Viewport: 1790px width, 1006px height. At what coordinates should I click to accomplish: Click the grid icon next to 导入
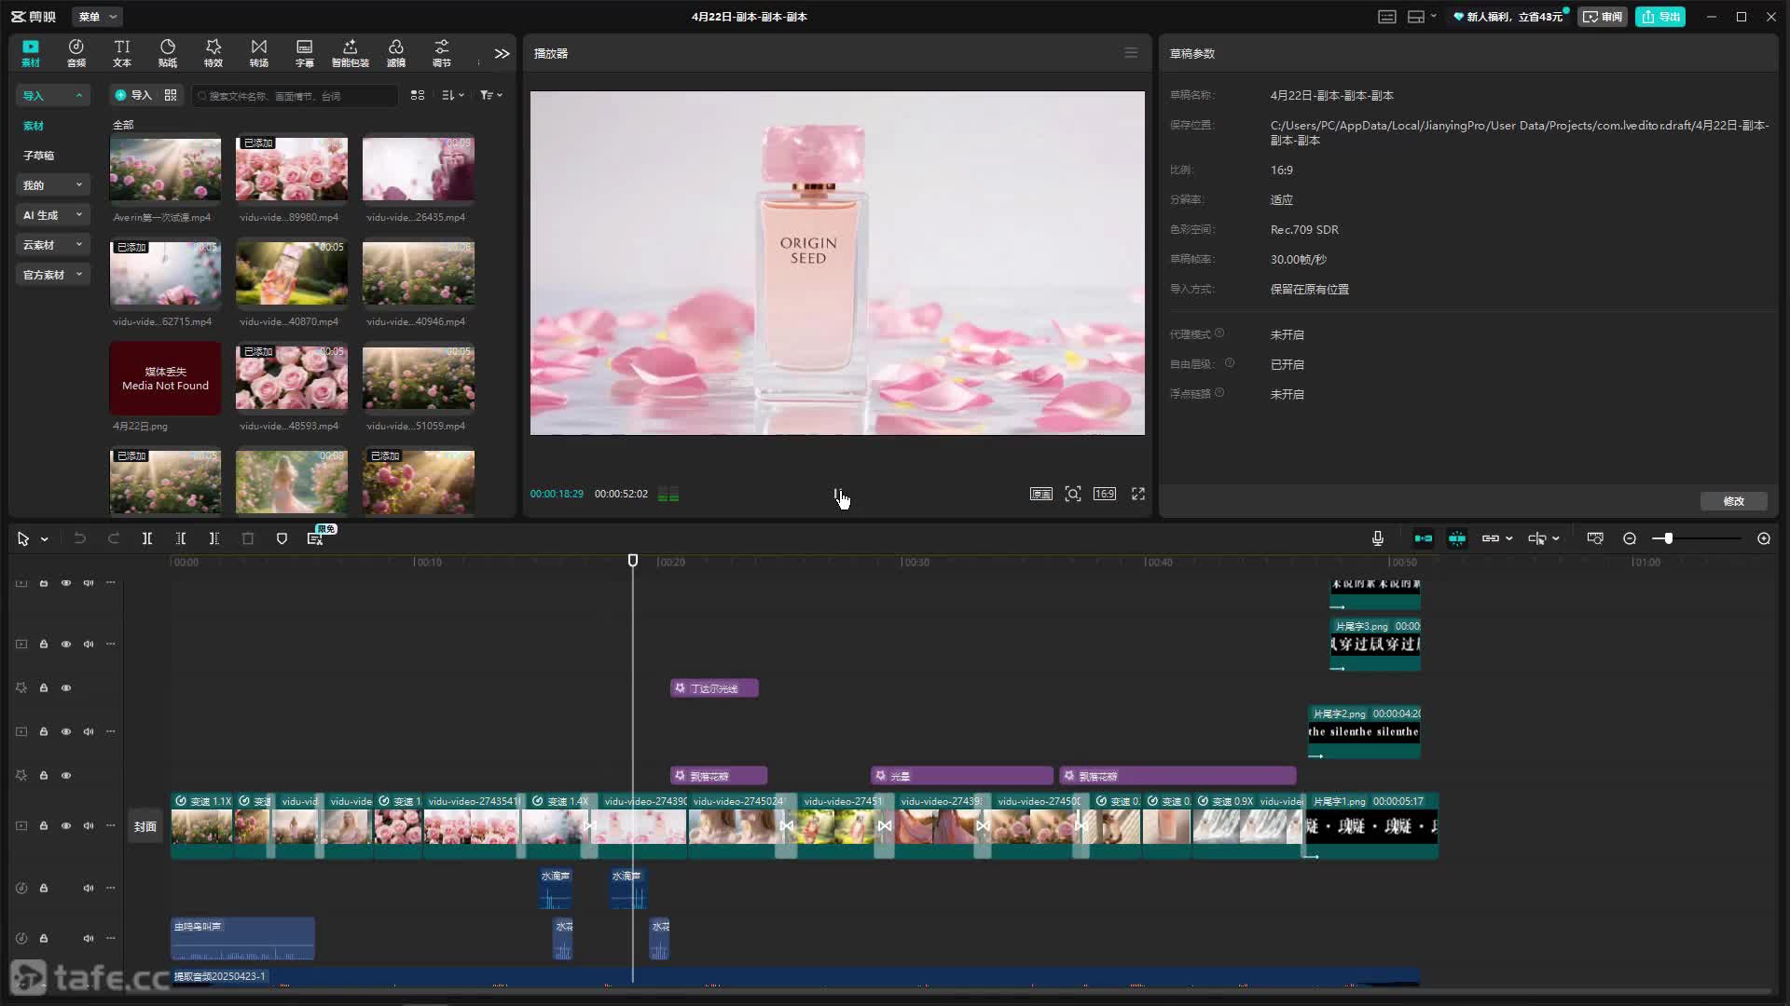click(171, 95)
